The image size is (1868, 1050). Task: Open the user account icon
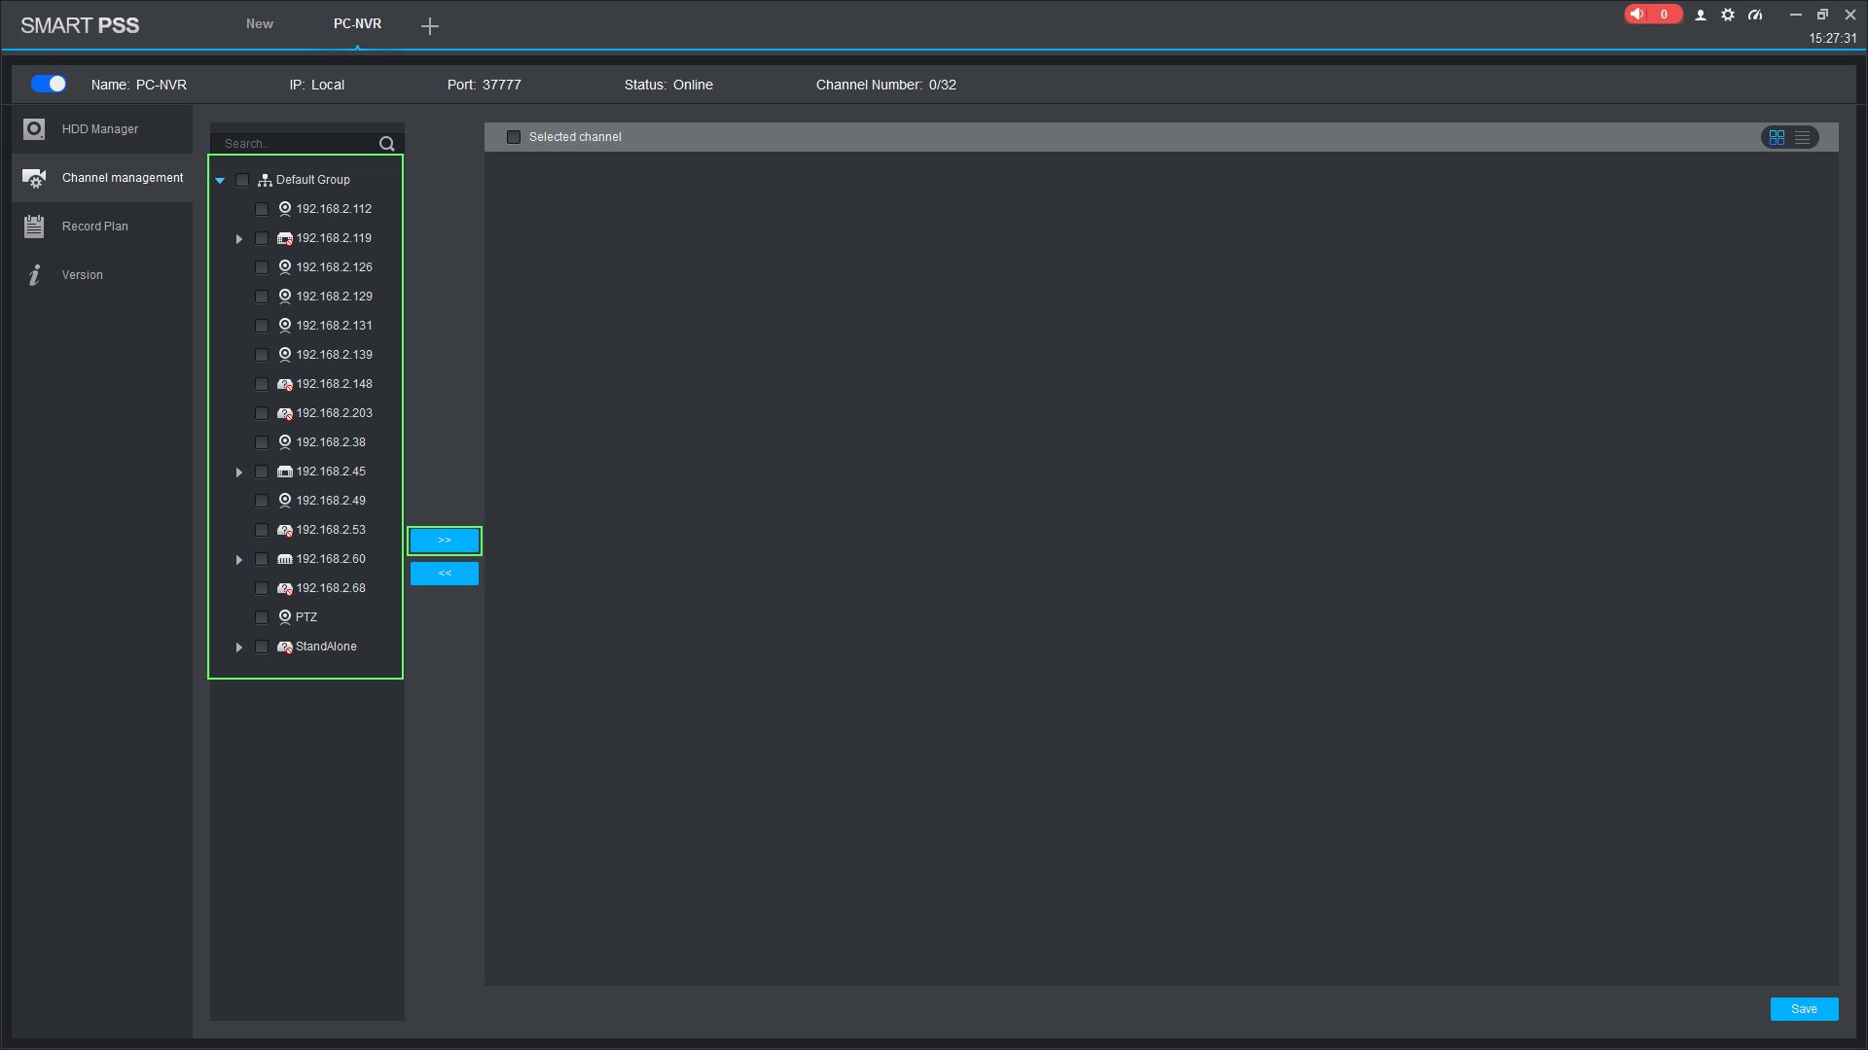pyautogui.click(x=1701, y=16)
